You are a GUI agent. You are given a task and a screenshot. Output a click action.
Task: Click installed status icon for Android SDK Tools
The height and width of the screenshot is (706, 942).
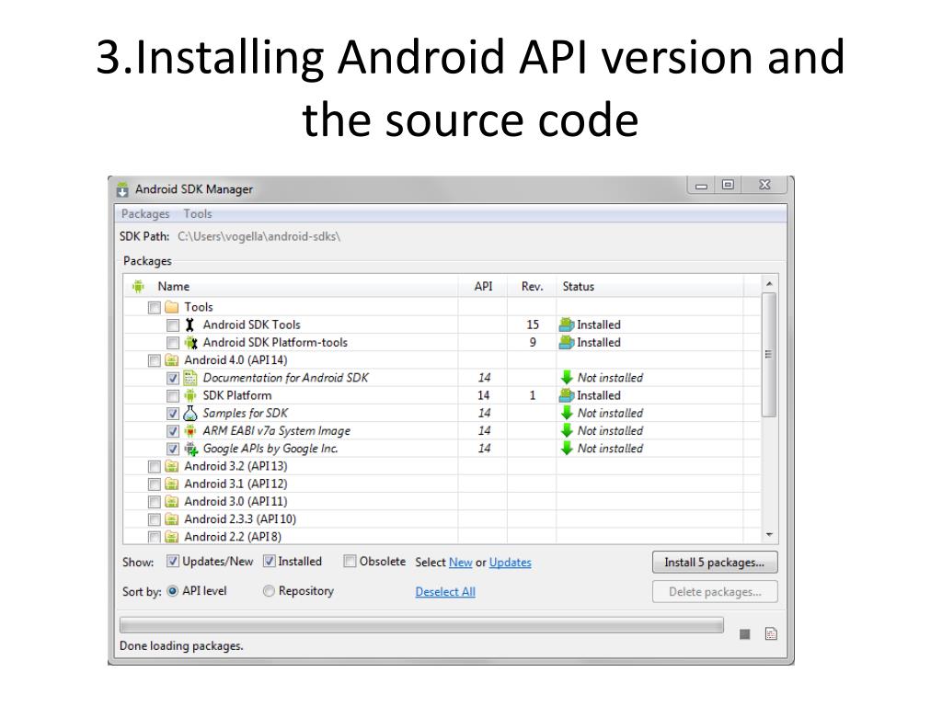pyautogui.click(x=567, y=325)
